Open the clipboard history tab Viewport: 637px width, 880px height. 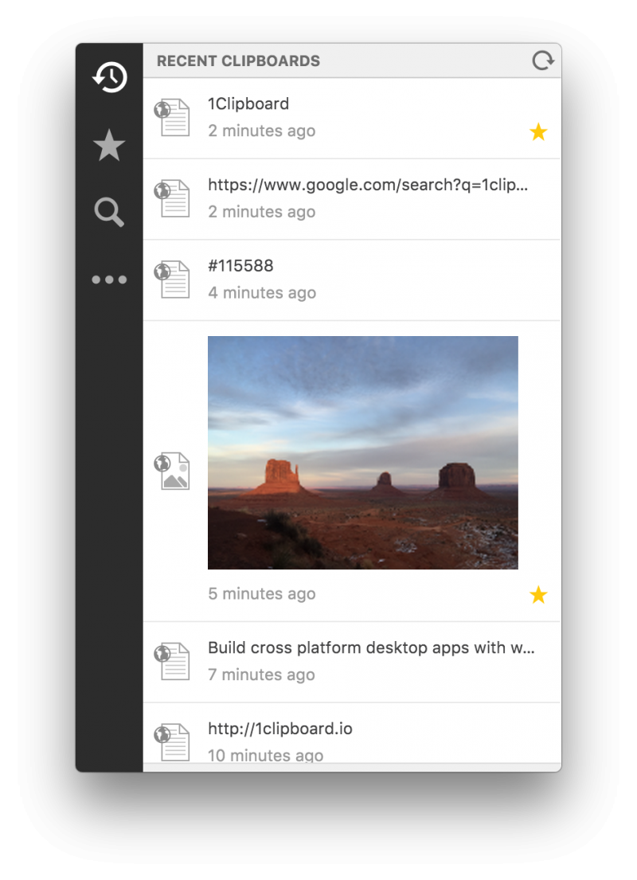click(109, 77)
